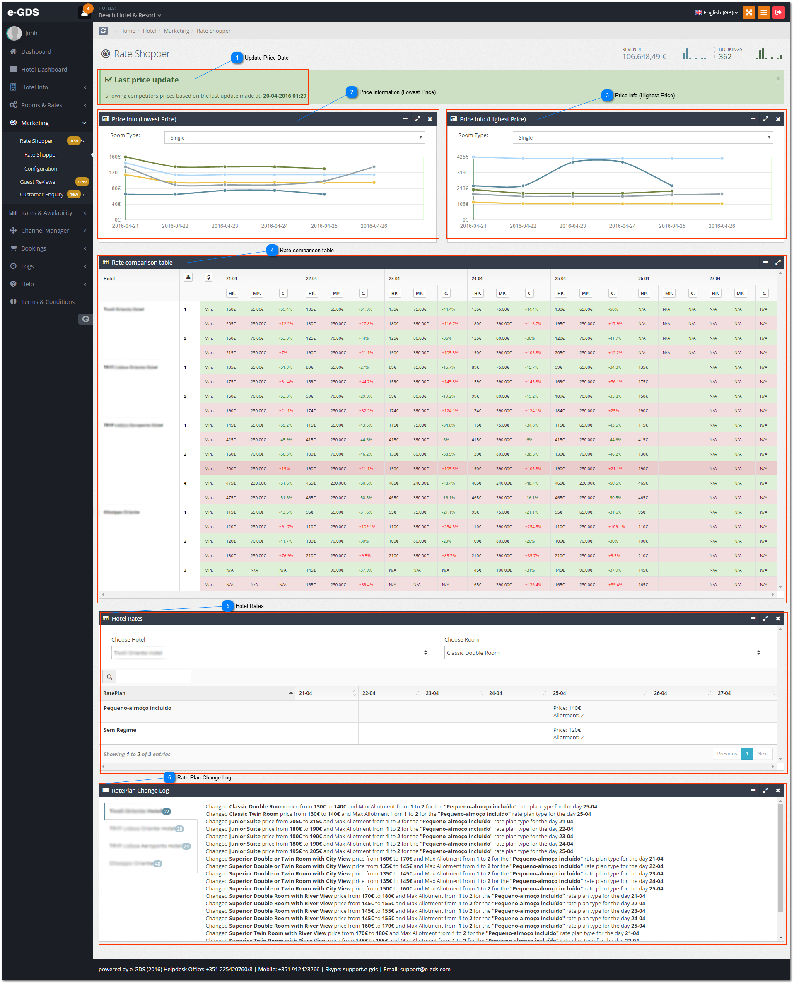Open Configuration under Rate Shopper
Viewport: 794px width, 984px height.
[x=41, y=169]
